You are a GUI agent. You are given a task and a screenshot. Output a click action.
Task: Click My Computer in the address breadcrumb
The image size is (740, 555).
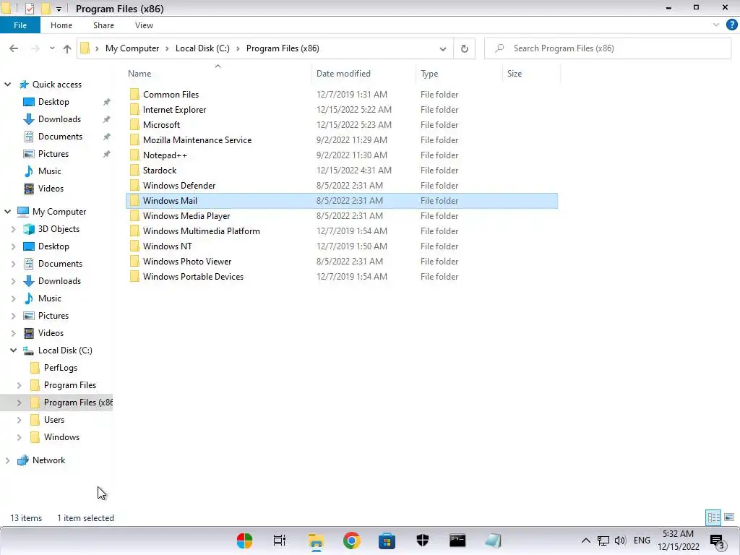pos(132,48)
